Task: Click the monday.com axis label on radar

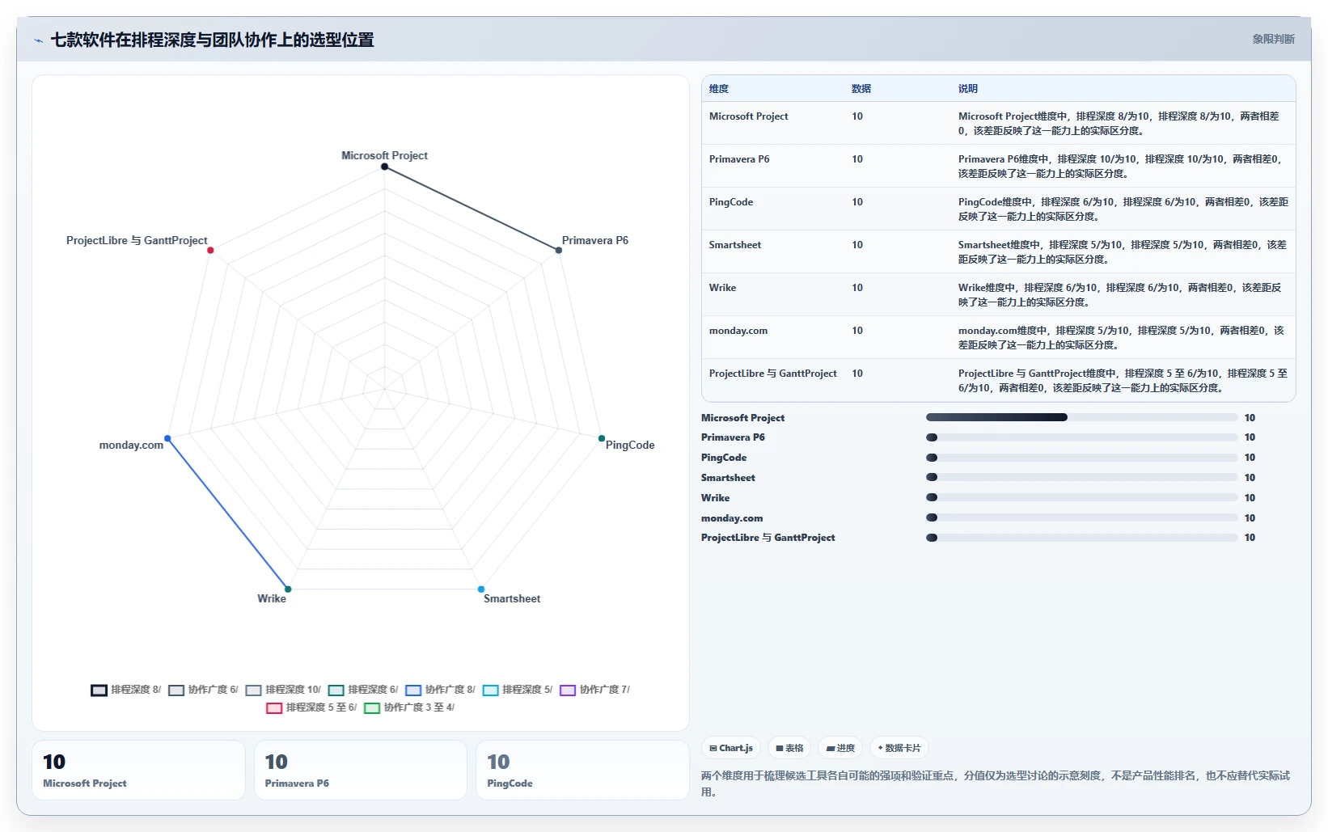Action: point(131,445)
